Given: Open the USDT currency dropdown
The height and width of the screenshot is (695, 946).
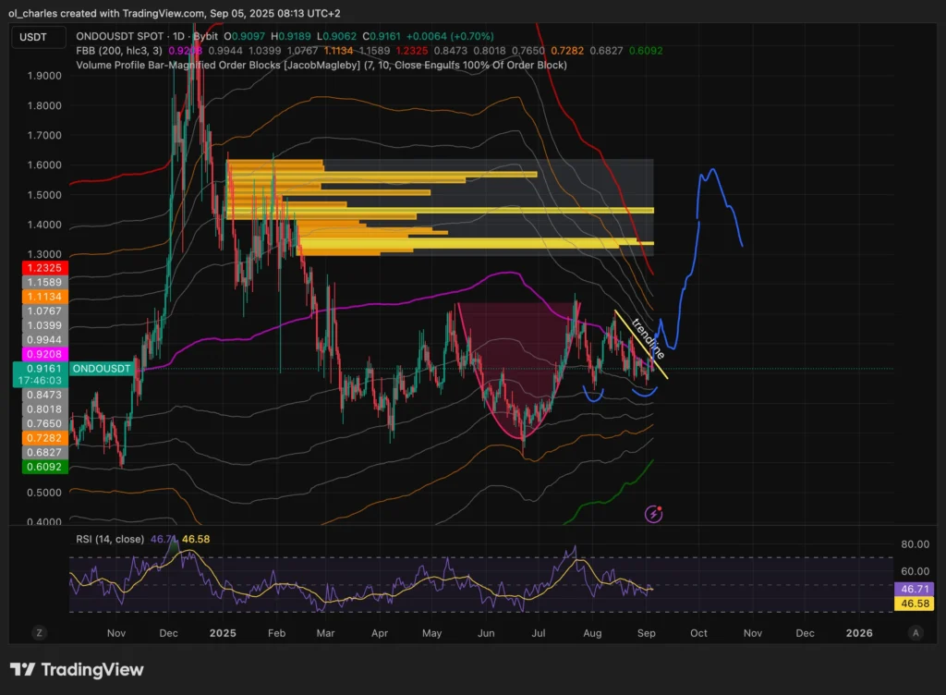Looking at the screenshot, I should click(38, 38).
